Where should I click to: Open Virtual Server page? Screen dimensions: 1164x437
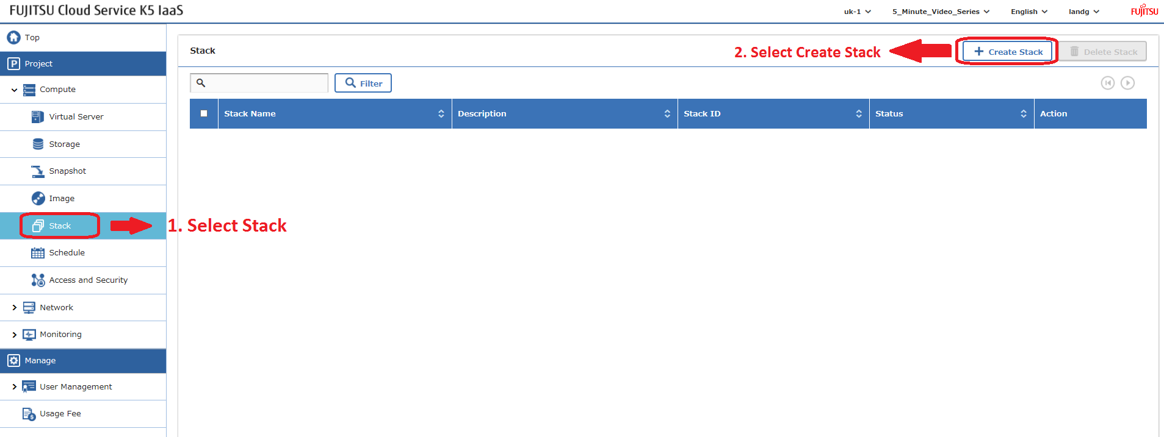(x=83, y=117)
